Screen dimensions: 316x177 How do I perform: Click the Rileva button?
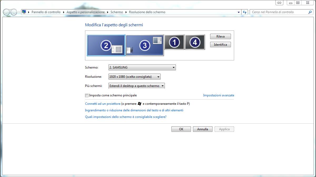pyautogui.click(x=220, y=37)
